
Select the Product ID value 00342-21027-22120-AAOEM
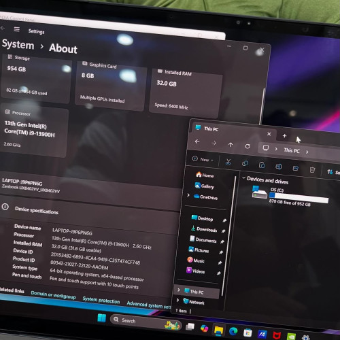79,265
